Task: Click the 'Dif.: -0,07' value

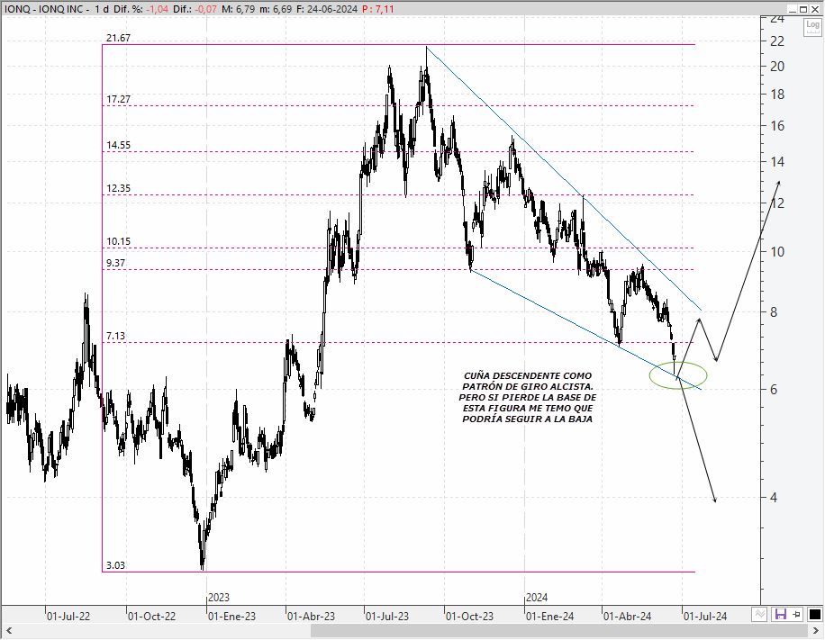Action: (195, 9)
